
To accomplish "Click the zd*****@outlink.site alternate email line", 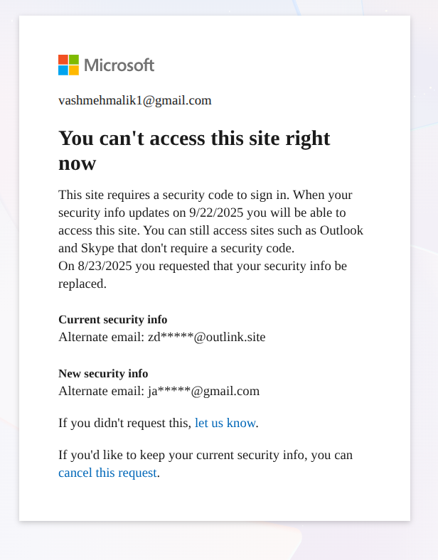I will pos(162,337).
